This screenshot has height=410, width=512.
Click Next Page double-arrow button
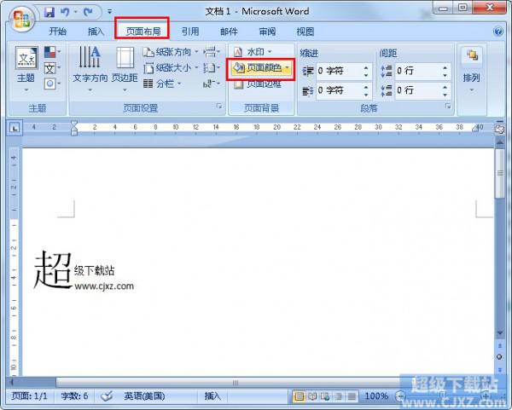[499, 370]
